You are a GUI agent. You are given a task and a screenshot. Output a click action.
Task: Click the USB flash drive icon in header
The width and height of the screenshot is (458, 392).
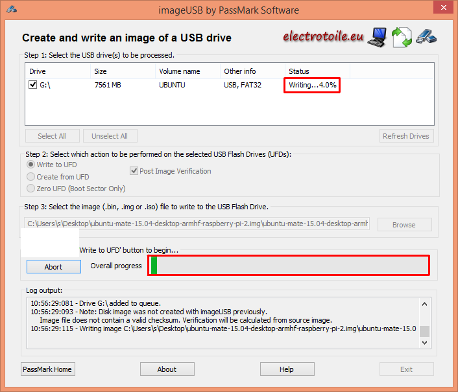(x=426, y=37)
